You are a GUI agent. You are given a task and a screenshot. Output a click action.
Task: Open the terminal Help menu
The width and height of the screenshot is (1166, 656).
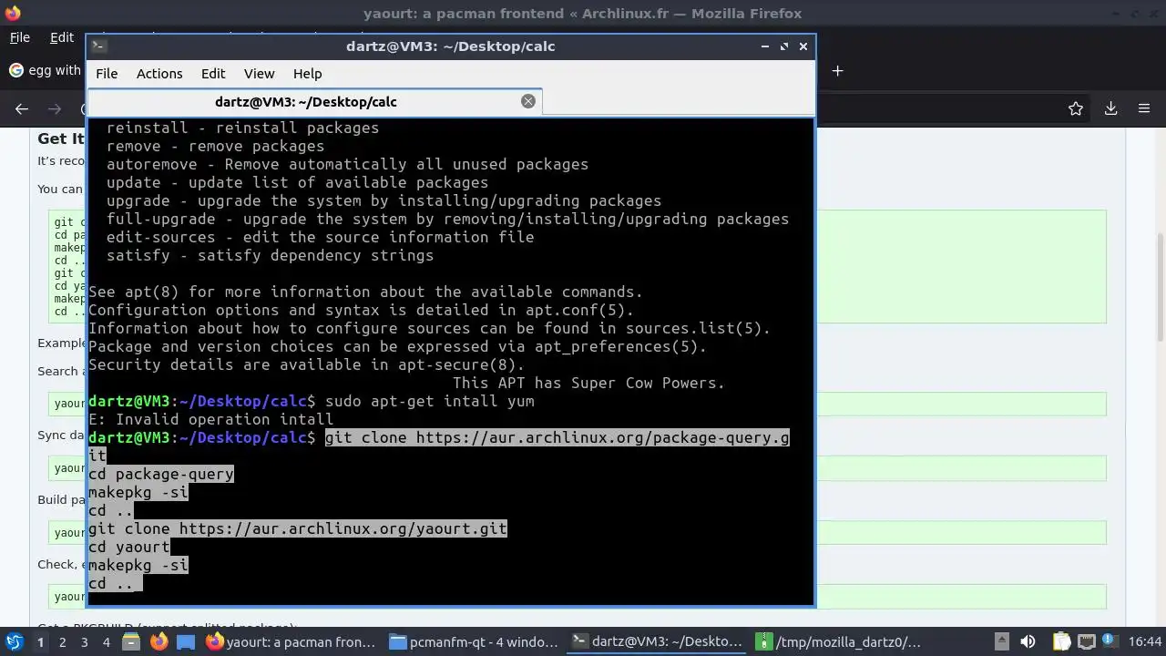307,74
